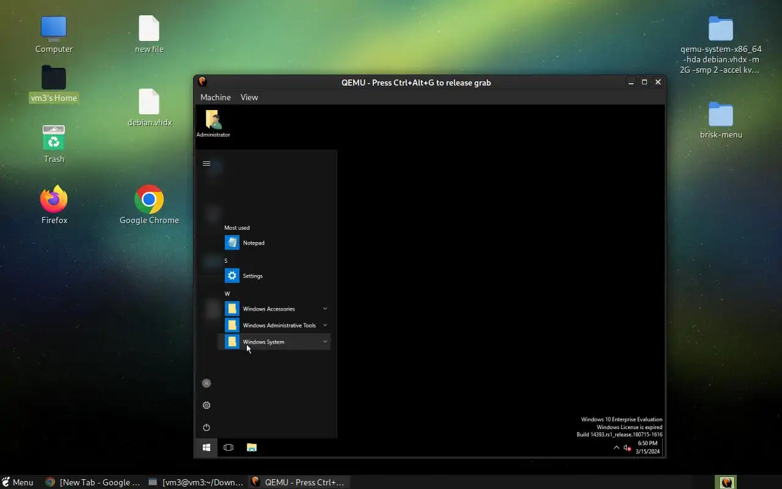Viewport: 782px width, 489px height.
Task: Minimize the QEMU window
Action: coord(631,82)
